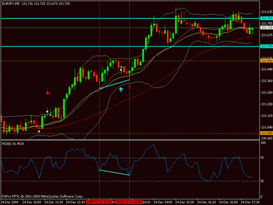
Task: Select white diamond marker near 131.000 dashed line
Action: click(x=39, y=131)
